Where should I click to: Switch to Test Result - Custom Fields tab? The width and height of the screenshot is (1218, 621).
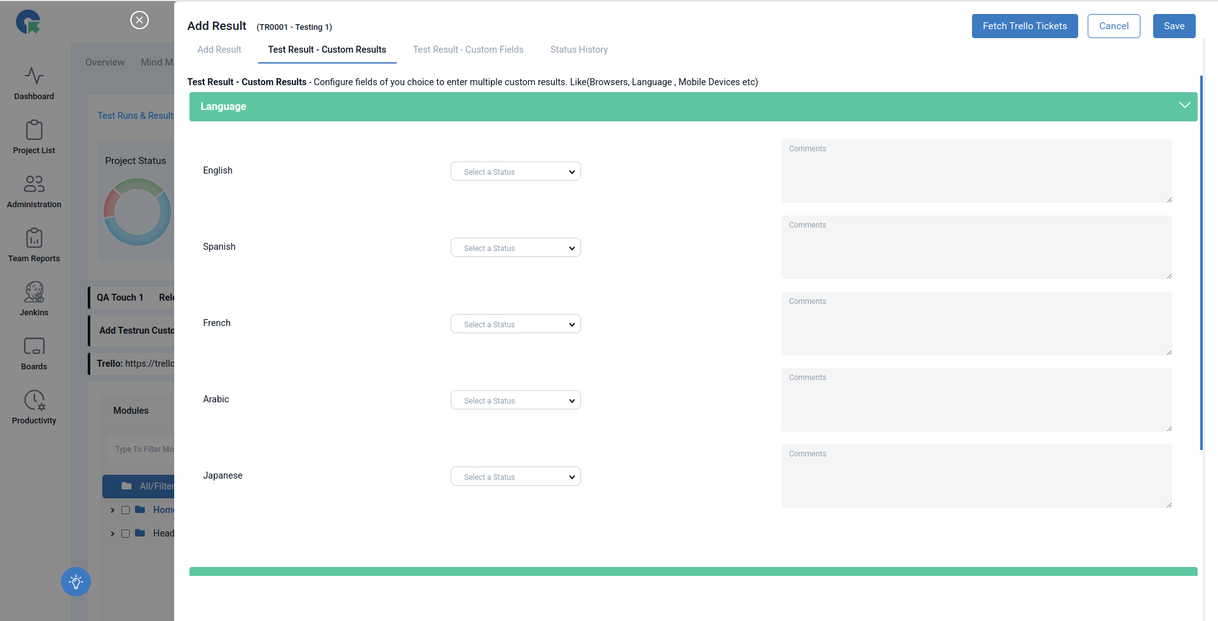tap(468, 50)
